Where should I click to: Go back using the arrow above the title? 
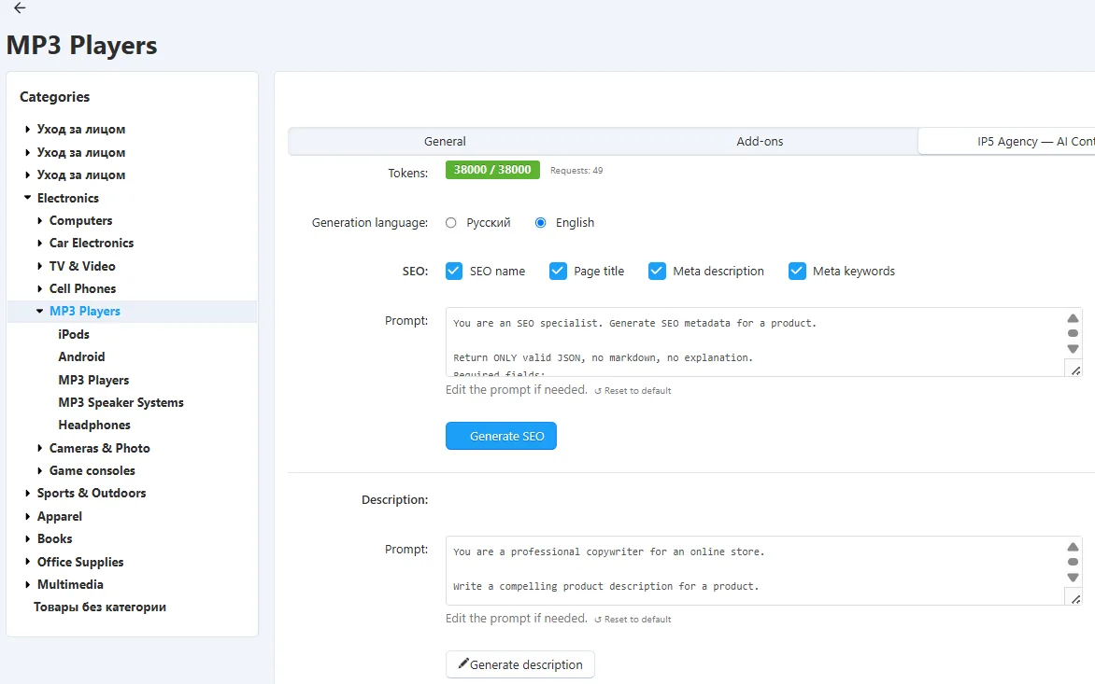20,8
